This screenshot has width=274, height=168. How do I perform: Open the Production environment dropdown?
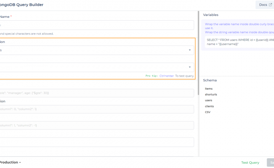(x=10, y=162)
